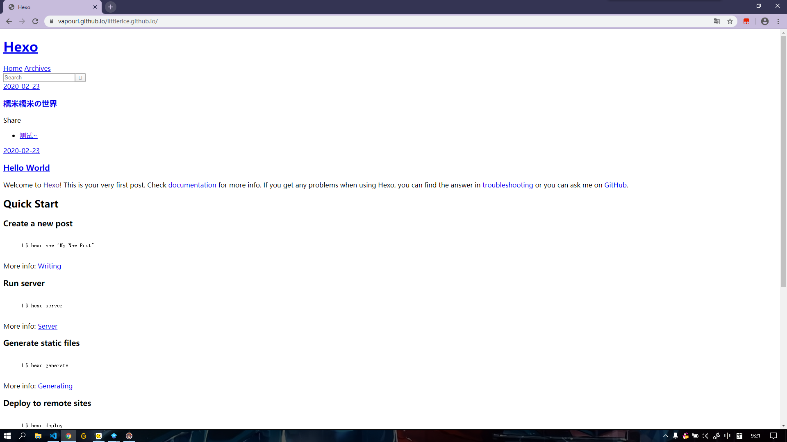Open the 糯米糯米の世界 post title

30,104
